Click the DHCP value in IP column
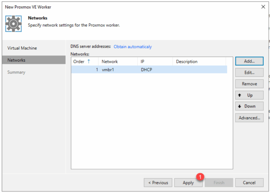Viewport: 270px width, 193px height. tap(146, 69)
